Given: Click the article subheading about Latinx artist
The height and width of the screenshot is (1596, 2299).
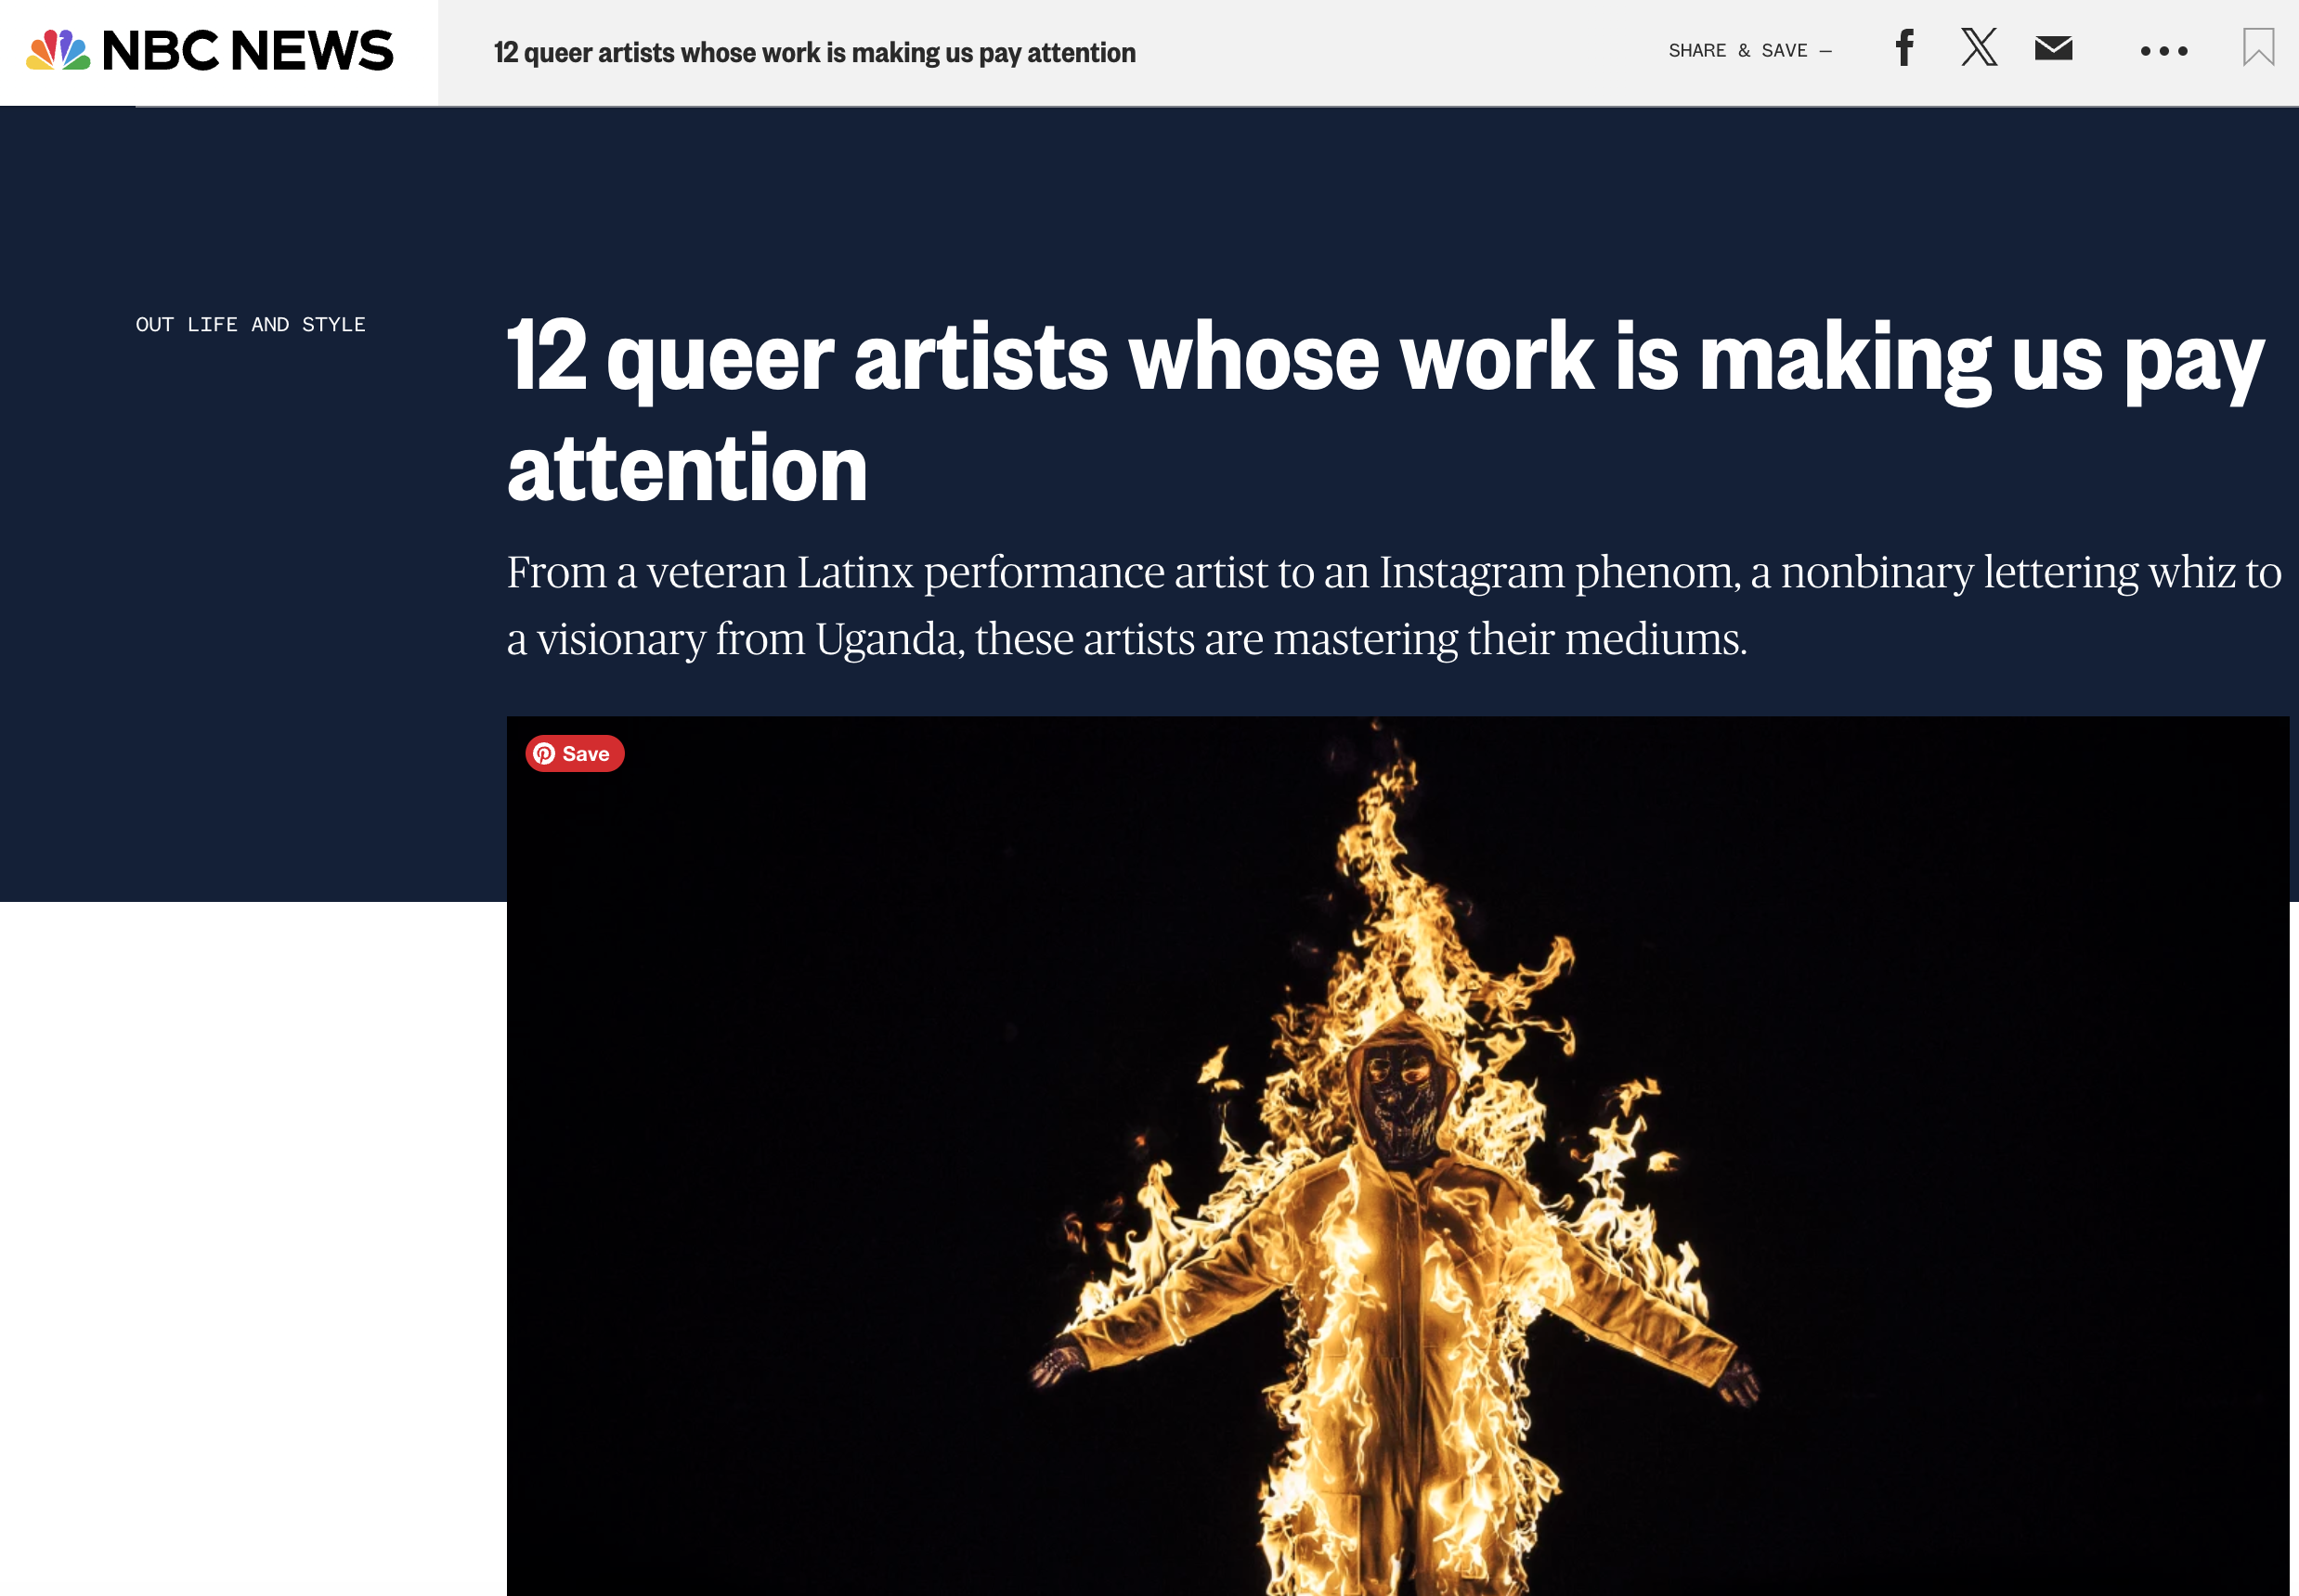Looking at the screenshot, I should point(1394,605).
